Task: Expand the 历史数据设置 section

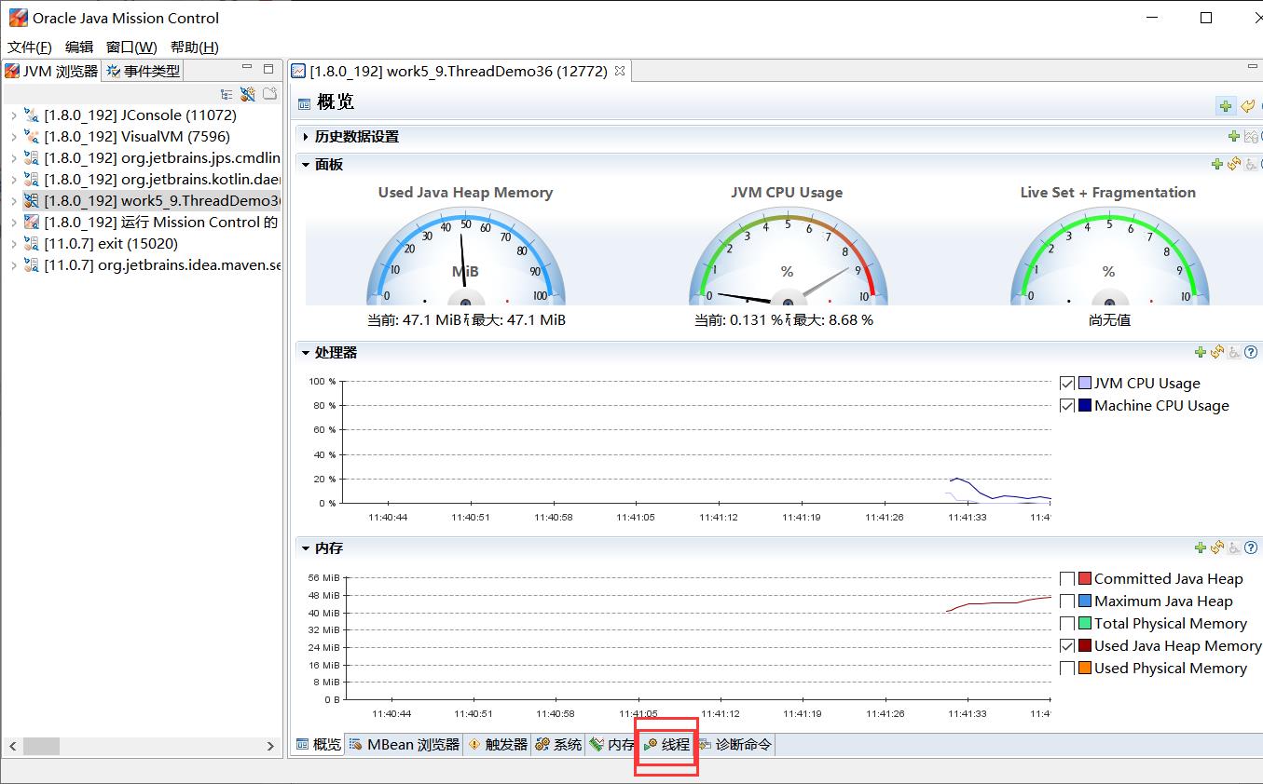Action: point(305,137)
